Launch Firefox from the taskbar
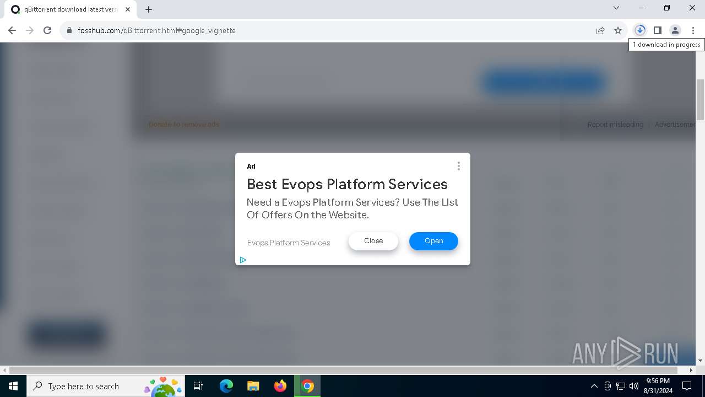 pos(280,386)
